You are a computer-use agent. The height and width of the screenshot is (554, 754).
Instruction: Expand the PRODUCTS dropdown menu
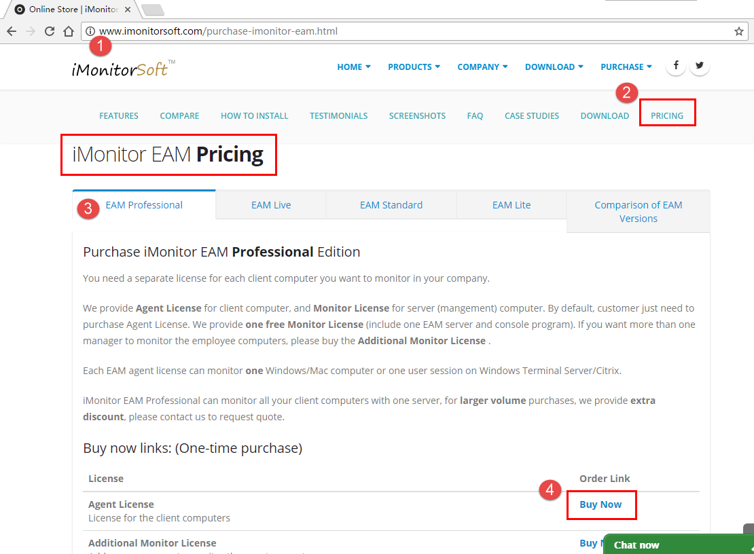tap(414, 67)
